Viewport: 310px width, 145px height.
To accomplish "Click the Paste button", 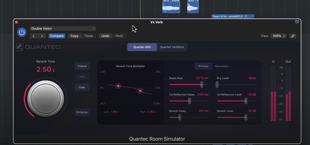I will point(88,36).
